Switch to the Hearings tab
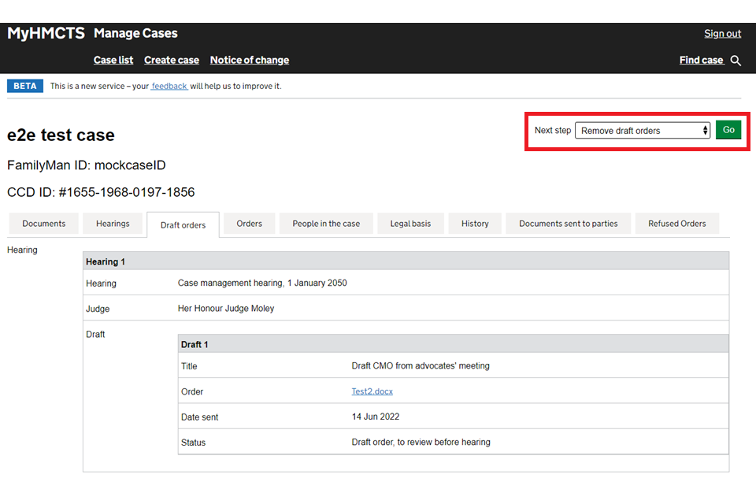This screenshot has width=756, height=504. pyautogui.click(x=113, y=224)
